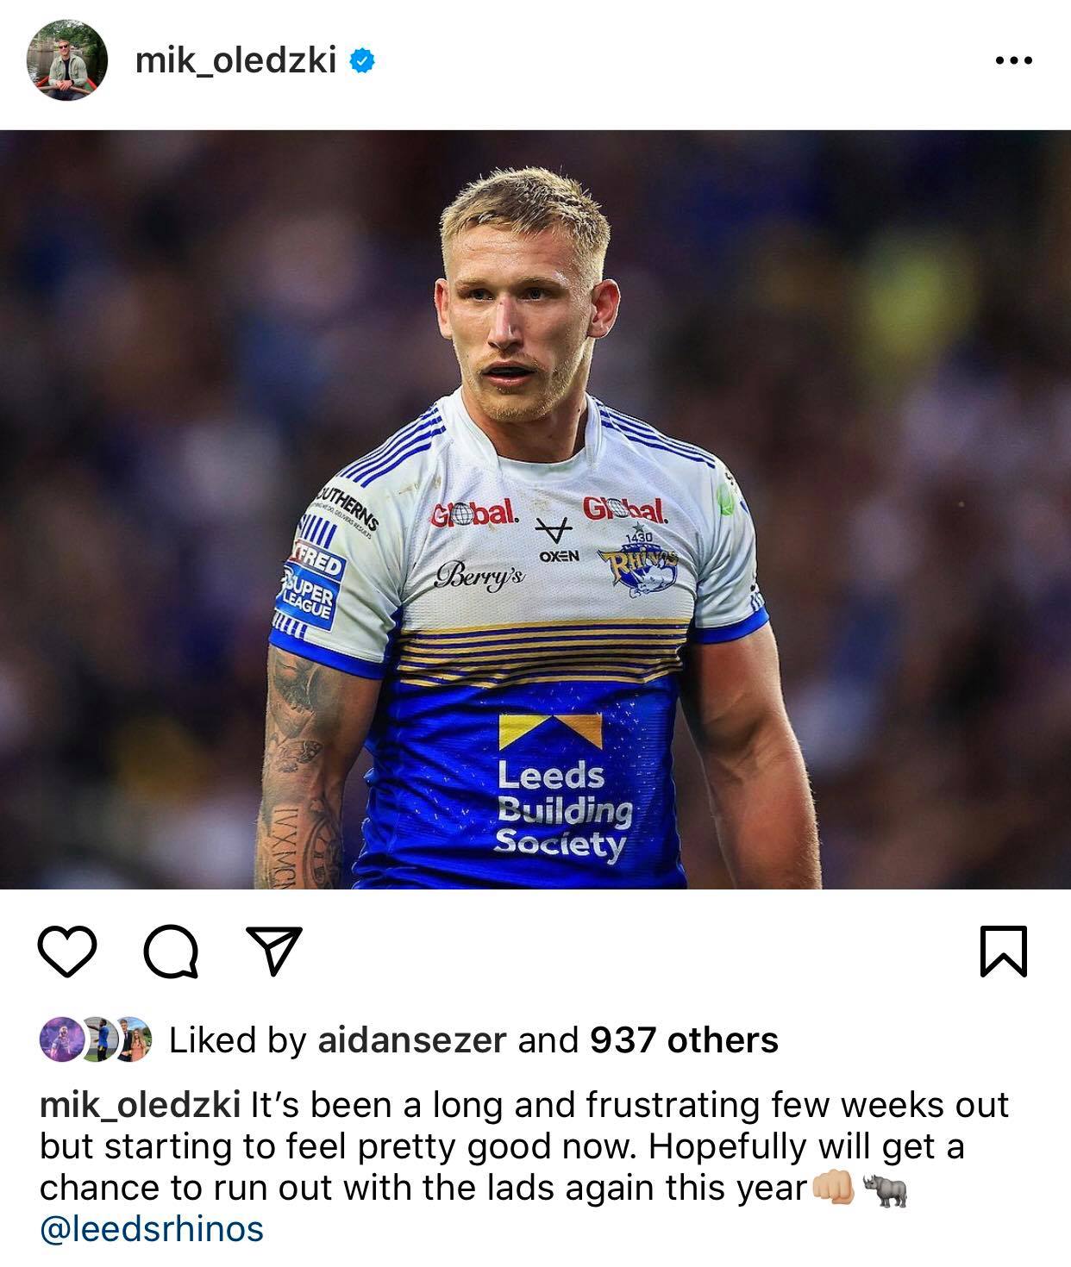Screen dimensions: 1071x1267
Task: Tap first liker avatar thumbnail
Action: point(59,1039)
